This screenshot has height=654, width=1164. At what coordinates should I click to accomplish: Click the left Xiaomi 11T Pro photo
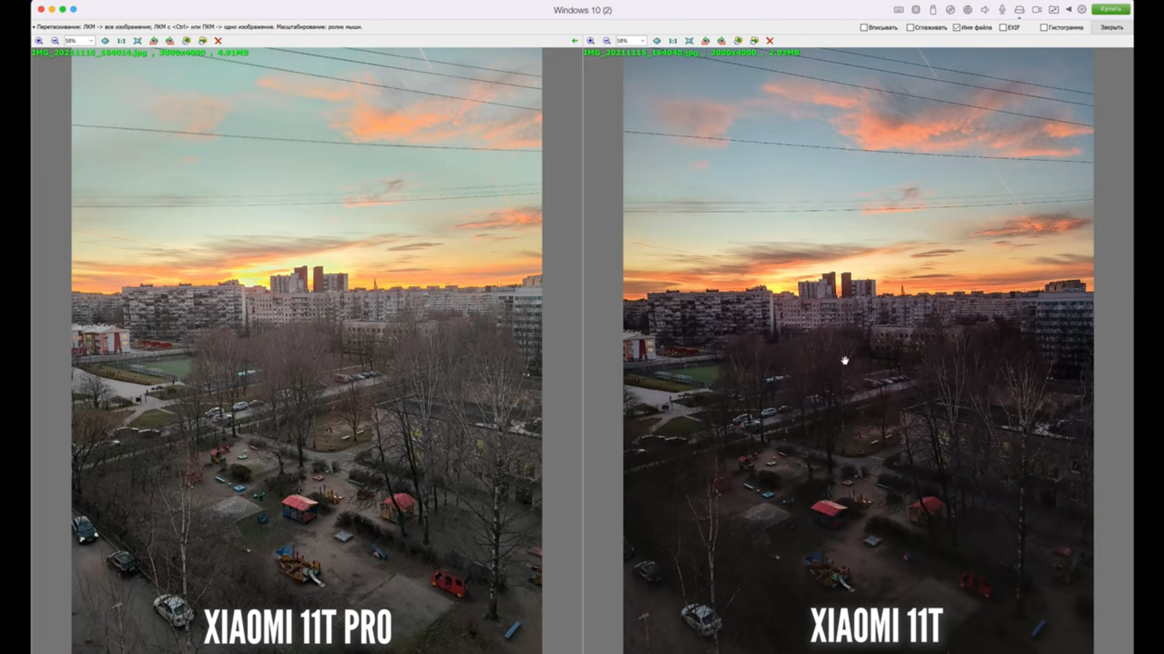(307, 350)
